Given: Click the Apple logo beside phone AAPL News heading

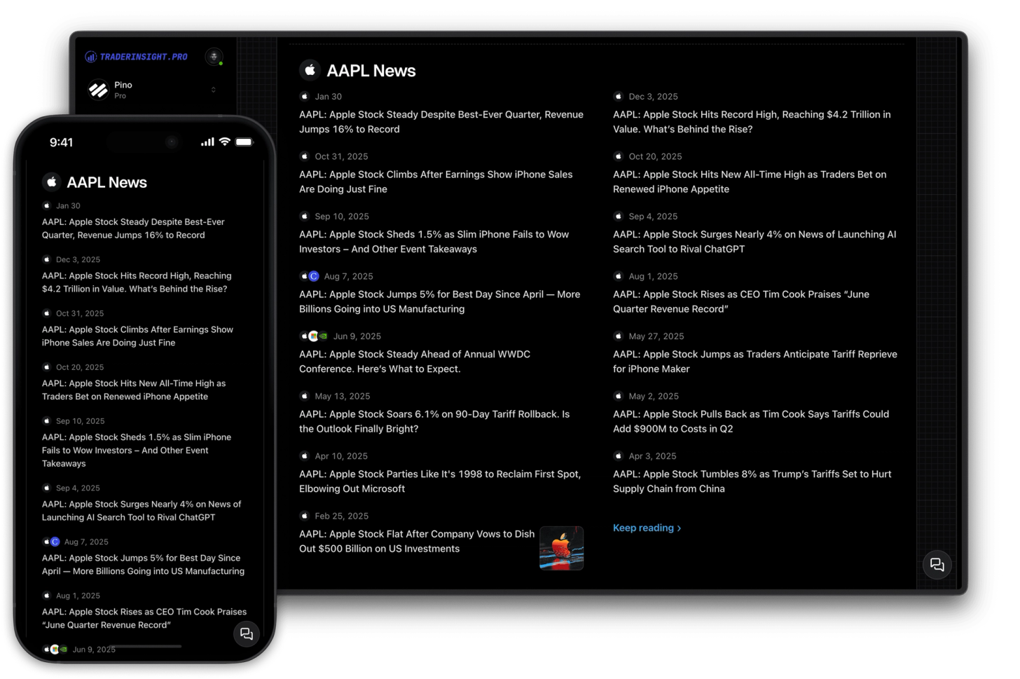Looking at the screenshot, I should [52, 182].
